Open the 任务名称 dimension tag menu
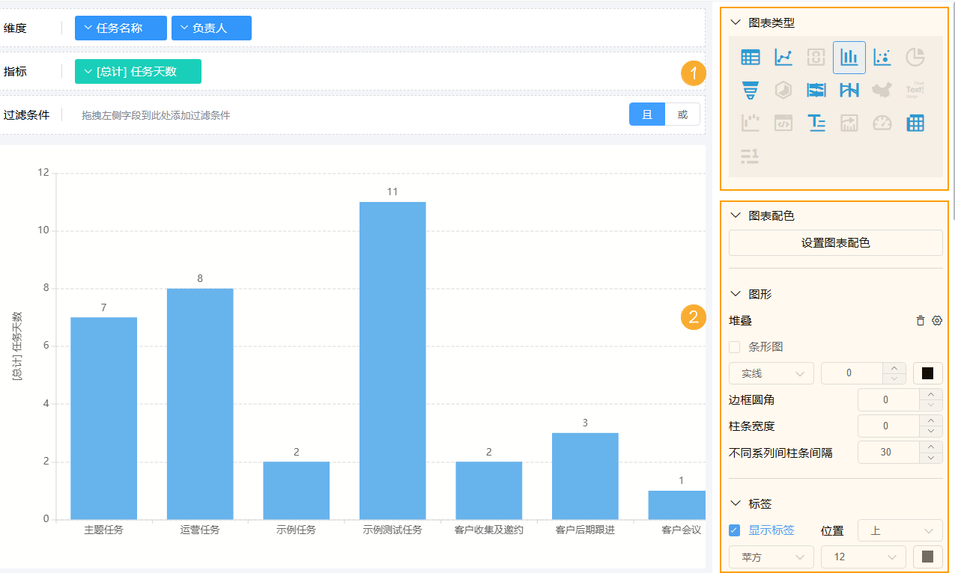The image size is (955, 573). [120, 28]
